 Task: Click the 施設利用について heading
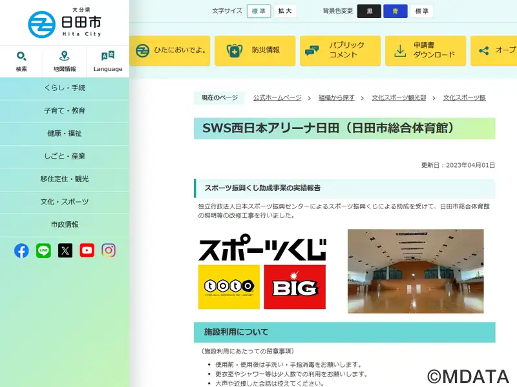344,332
